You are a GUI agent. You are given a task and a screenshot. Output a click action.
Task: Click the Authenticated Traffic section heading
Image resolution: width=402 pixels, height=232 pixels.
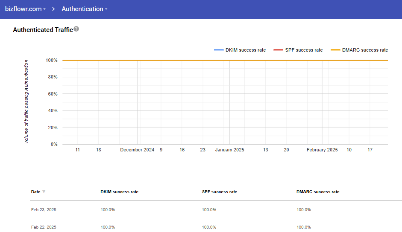pyautogui.click(x=43, y=30)
